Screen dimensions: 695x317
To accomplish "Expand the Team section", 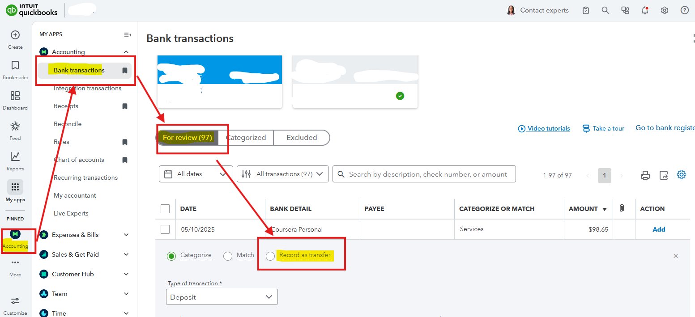I will 126,294.
